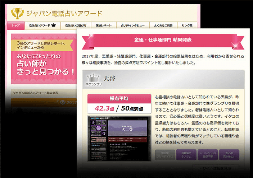Open the 天啓 website screenshot thumbnail
The image size is (253, 178).
119,139
